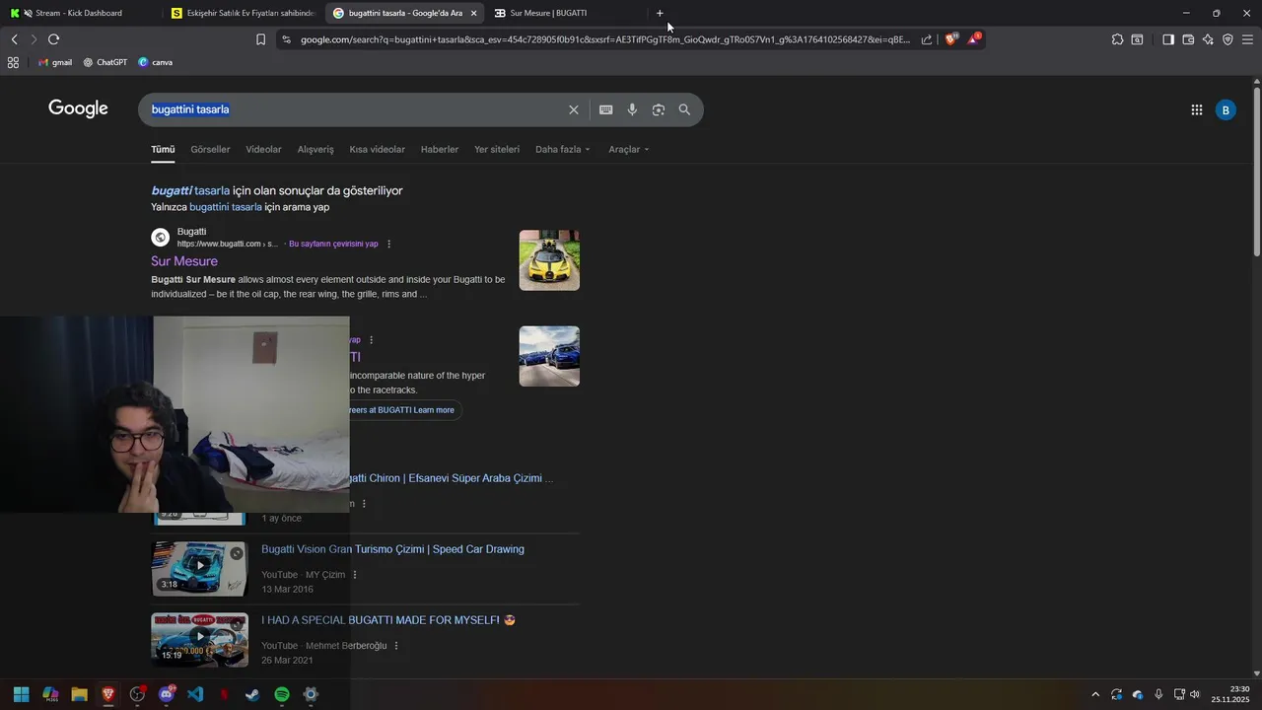Viewport: 1262px width, 710px height.
Task: Open the Brave Wallet icon
Action: tap(1188, 39)
